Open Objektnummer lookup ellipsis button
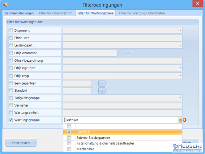205x154 pixels. (x=128, y=53)
